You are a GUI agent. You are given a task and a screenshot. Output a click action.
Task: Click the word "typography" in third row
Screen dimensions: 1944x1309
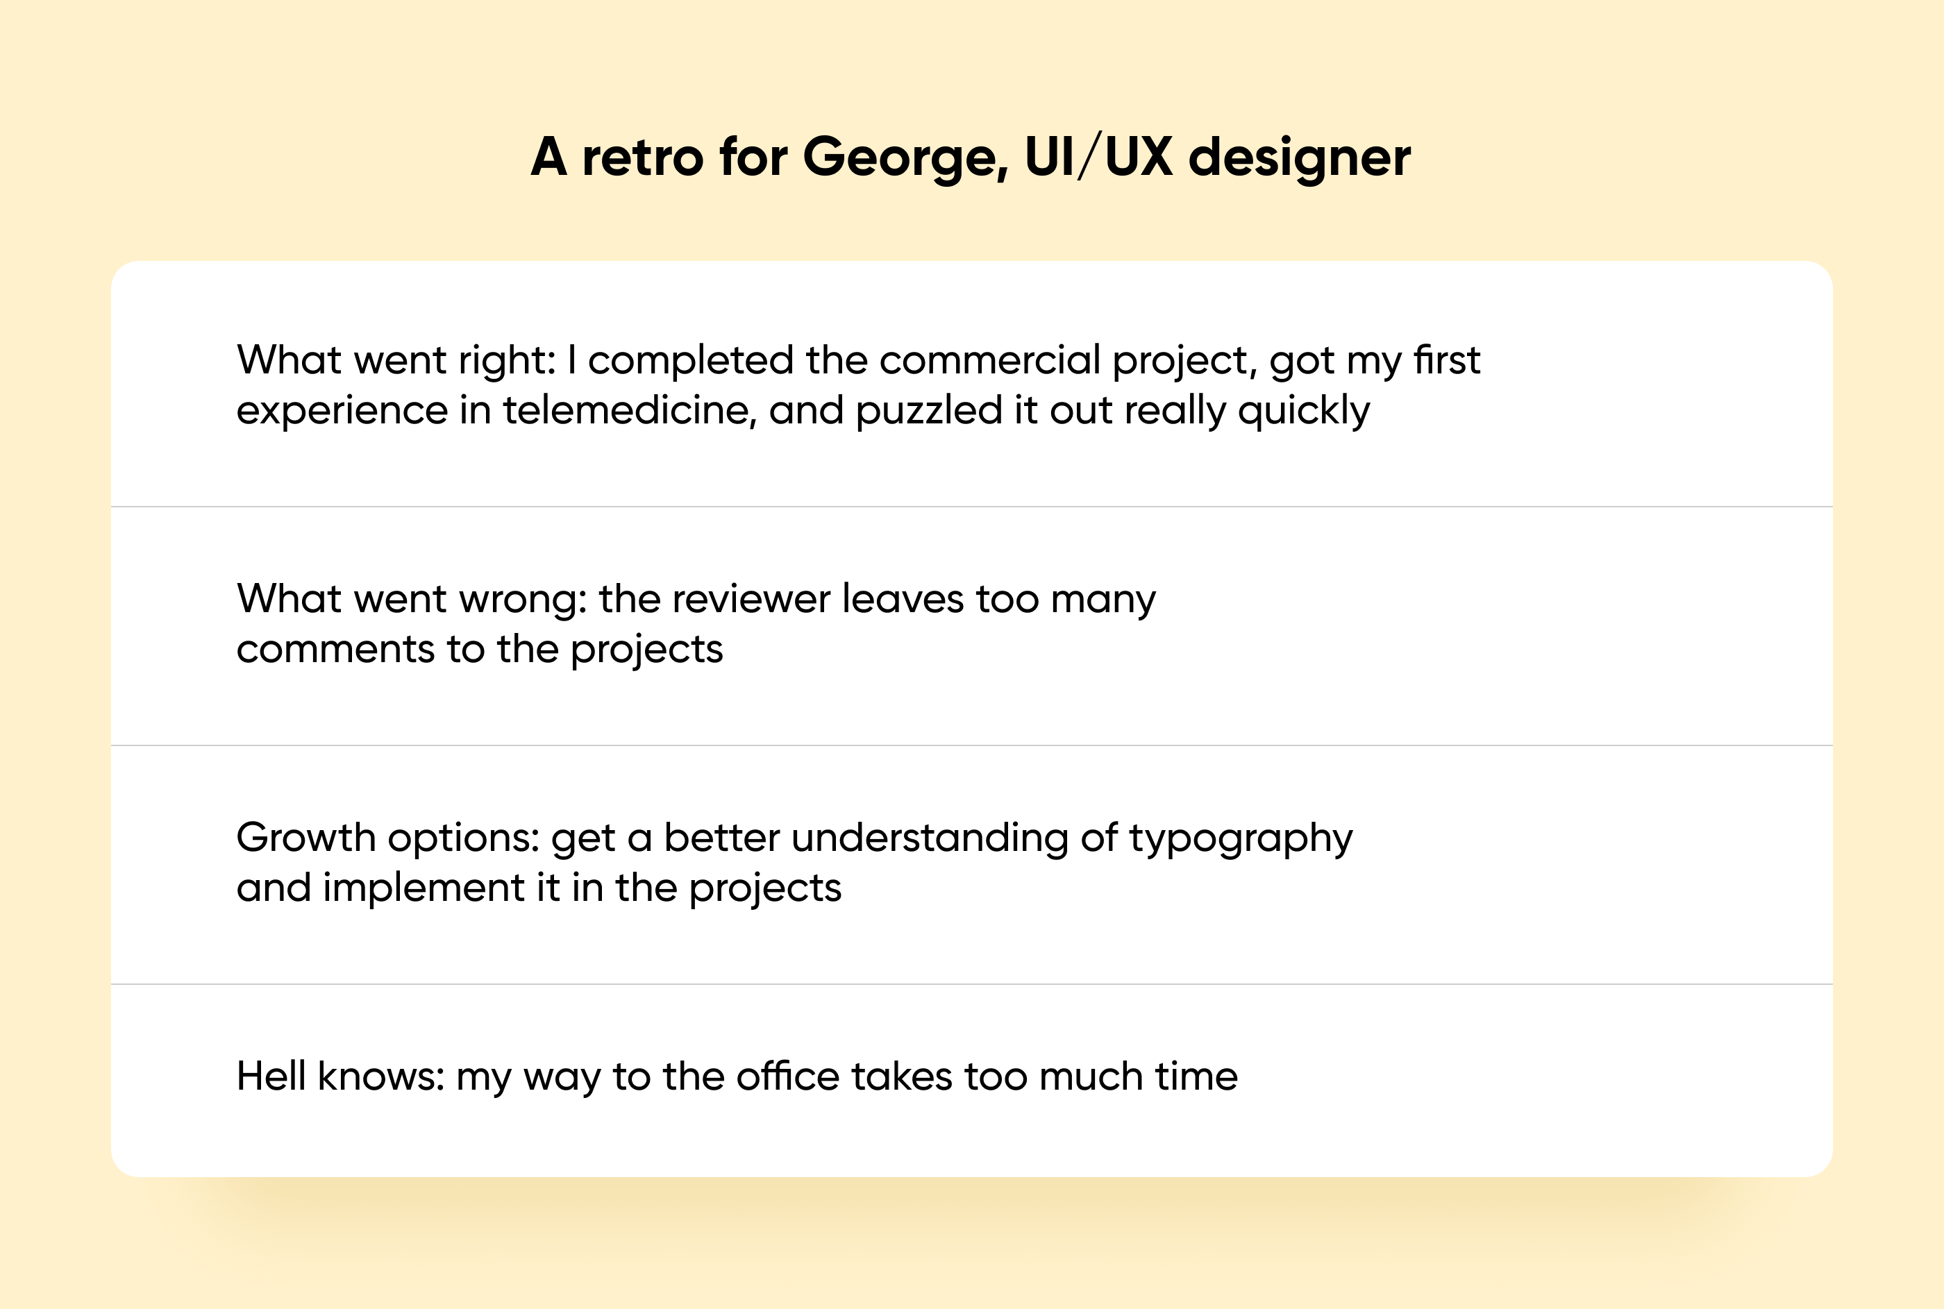pos(1241,839)
